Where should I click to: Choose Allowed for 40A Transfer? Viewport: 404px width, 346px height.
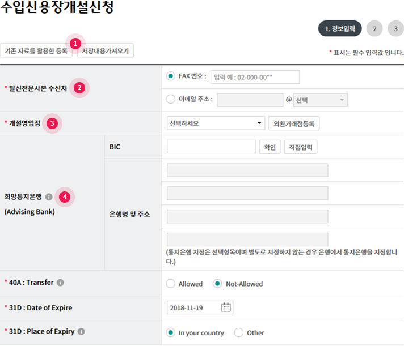(x=171, y=284)
